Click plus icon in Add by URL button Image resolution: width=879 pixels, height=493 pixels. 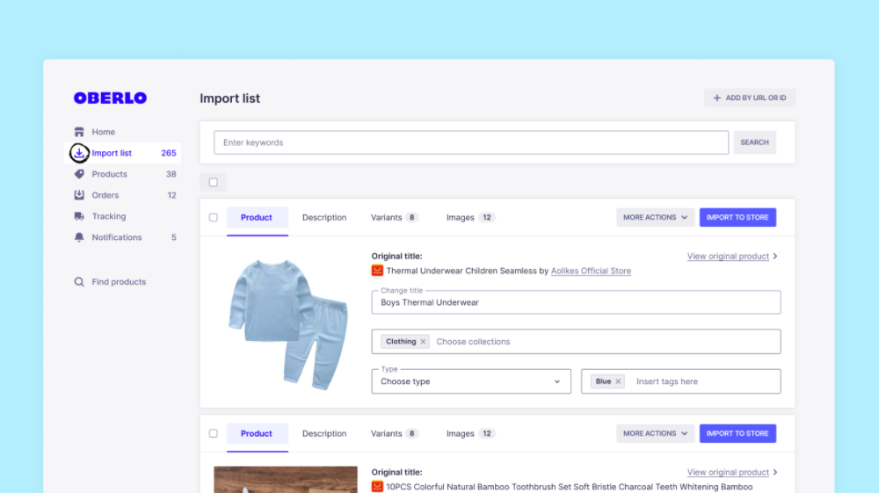click(716, 98)
